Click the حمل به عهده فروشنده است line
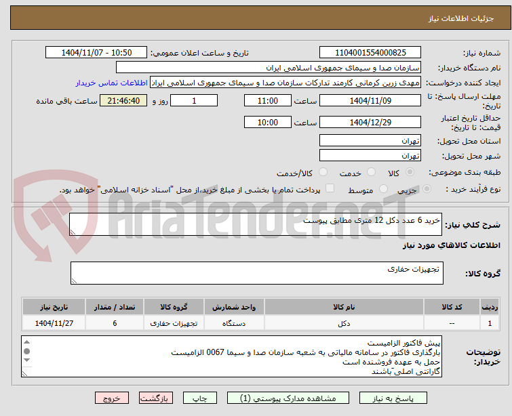 click(x=391, y=362)
